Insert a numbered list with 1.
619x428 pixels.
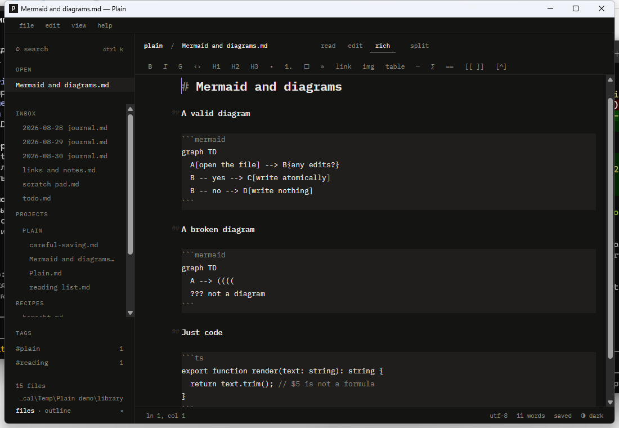tap(288, 66)
